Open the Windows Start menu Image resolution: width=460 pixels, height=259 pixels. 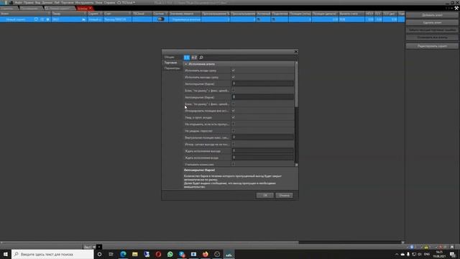[x=6, y=254]
